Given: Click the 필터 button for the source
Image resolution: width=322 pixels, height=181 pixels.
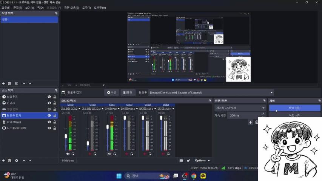Looking at the screenshot, I should [128, 92].
